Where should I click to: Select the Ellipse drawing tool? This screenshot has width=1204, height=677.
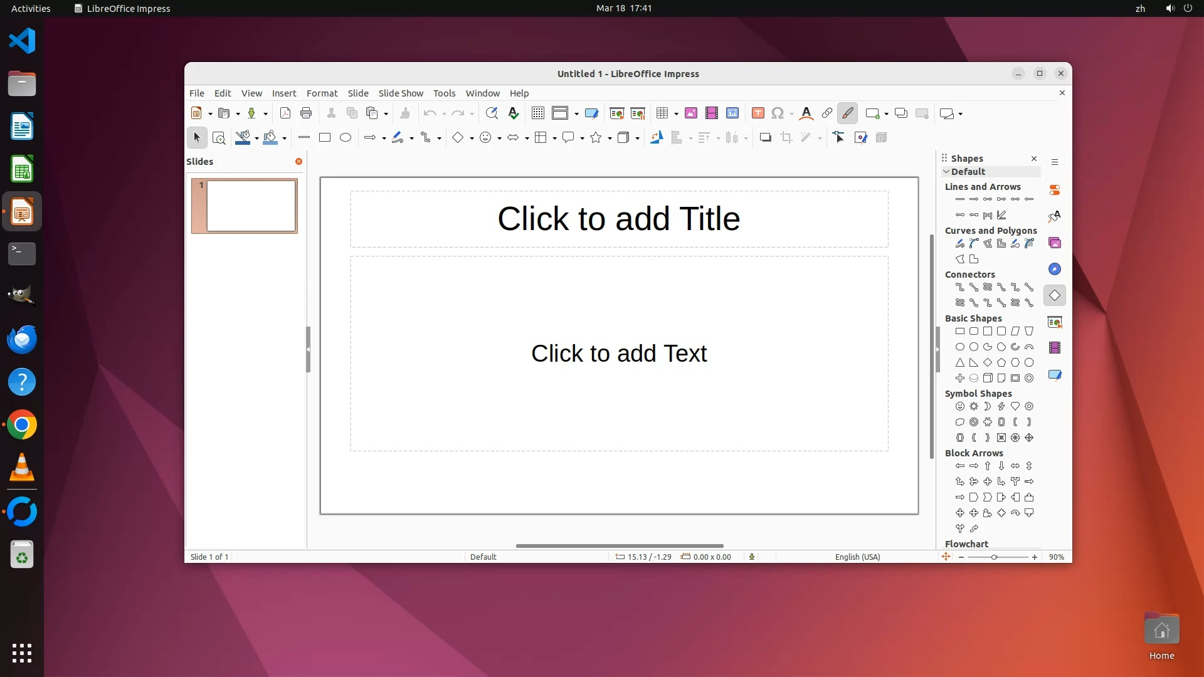(x=346, y=138)
